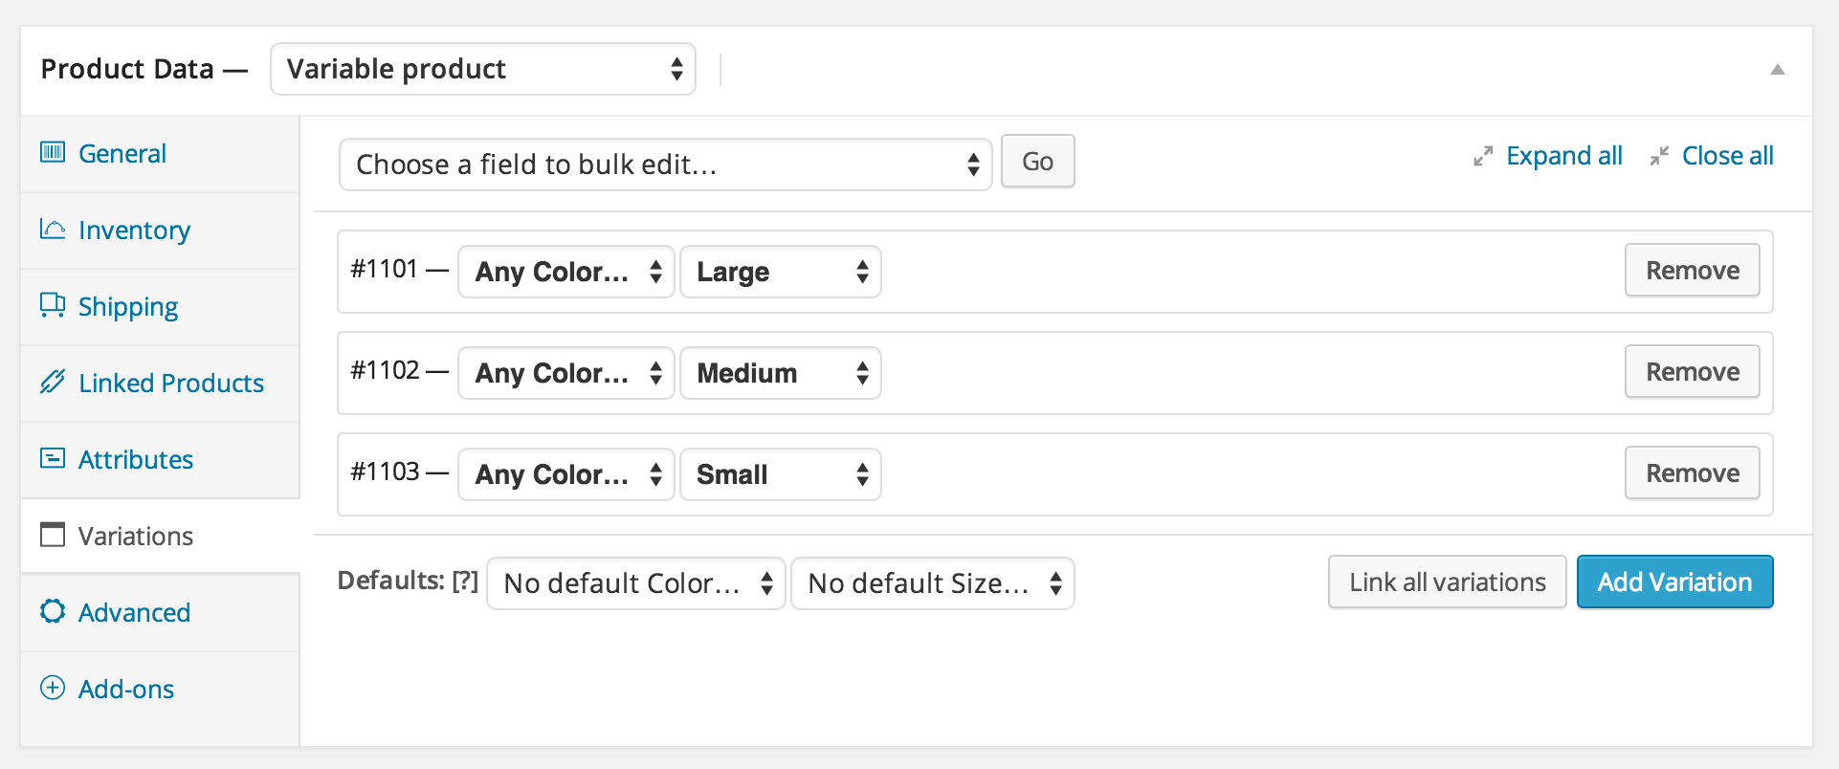Click the General tab barcode icon
Screen dimensions: 1839x769
(x=53, y=153)
